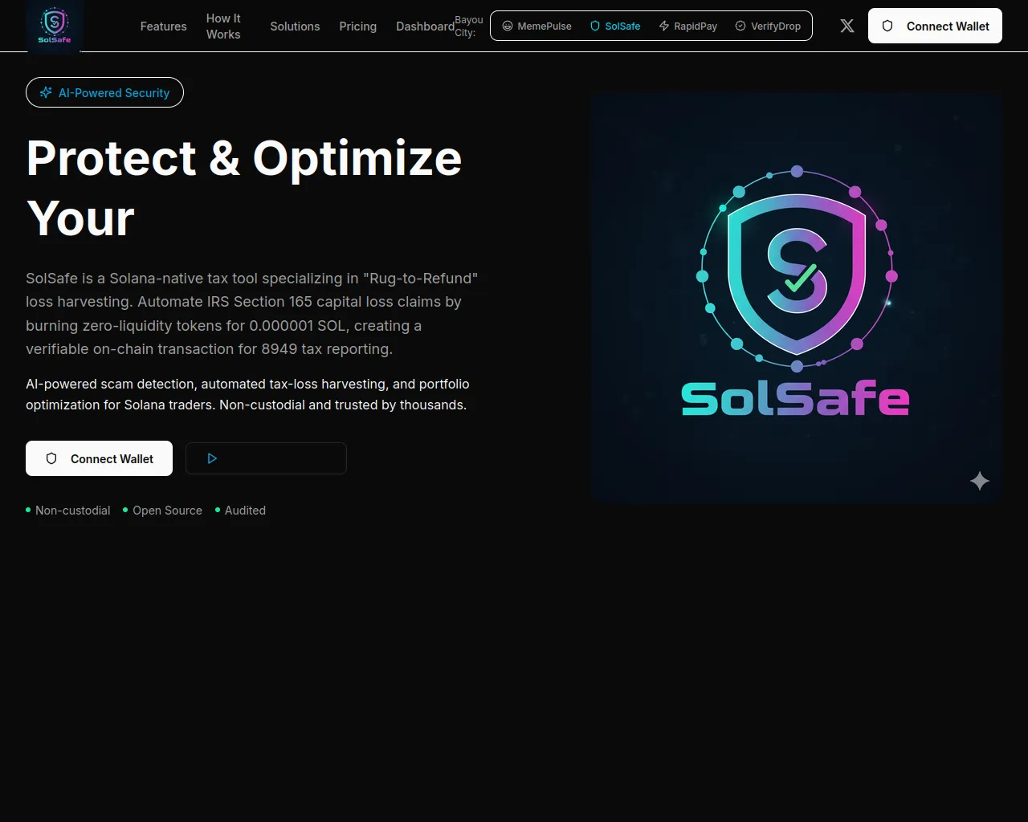Navigate to the Pricing page

pos(357,26)
